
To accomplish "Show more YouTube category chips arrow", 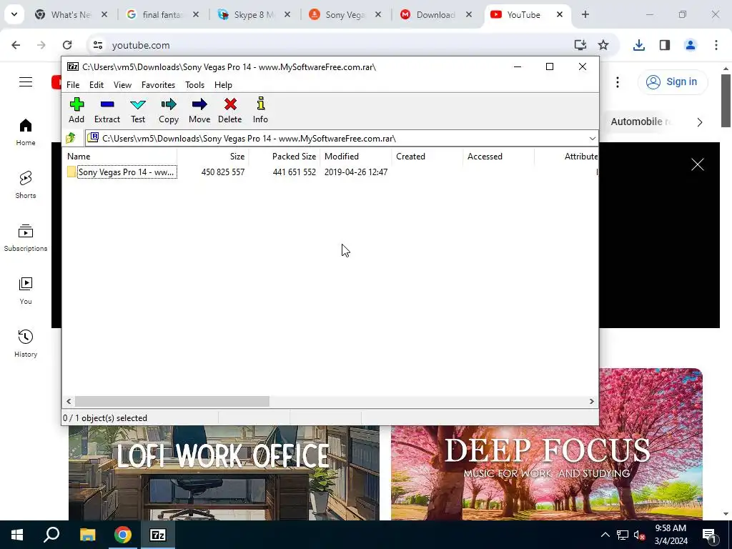I will click(699, 122).
